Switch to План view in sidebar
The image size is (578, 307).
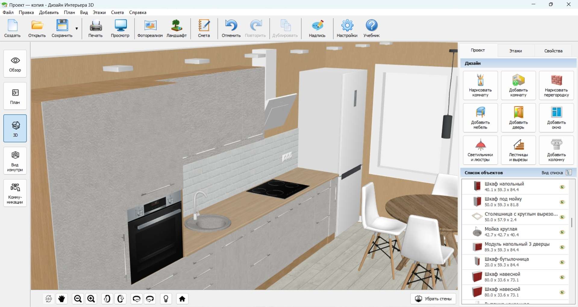[x=15, y=96]
